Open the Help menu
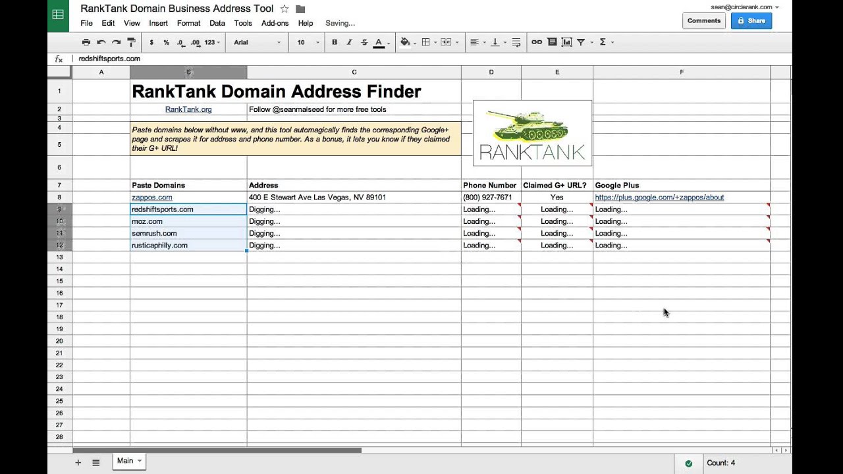Screen dimensions: 843x474 [306, 23]
